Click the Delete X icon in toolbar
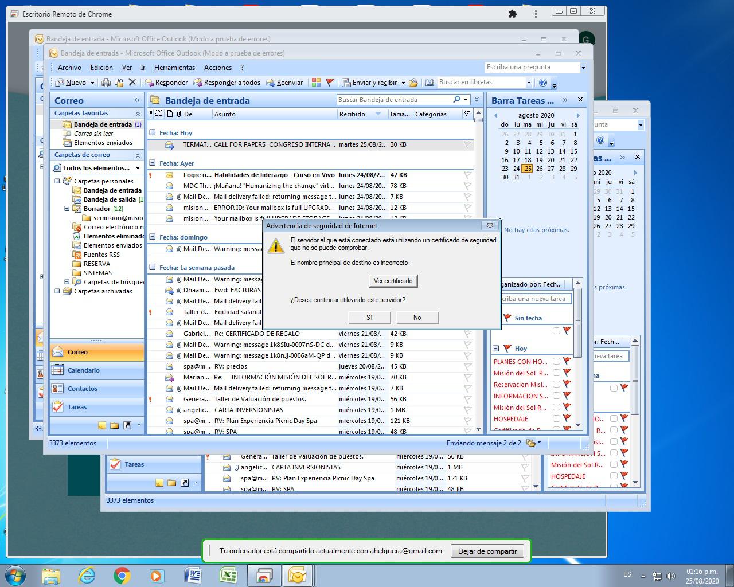 (x=132, y=83)
